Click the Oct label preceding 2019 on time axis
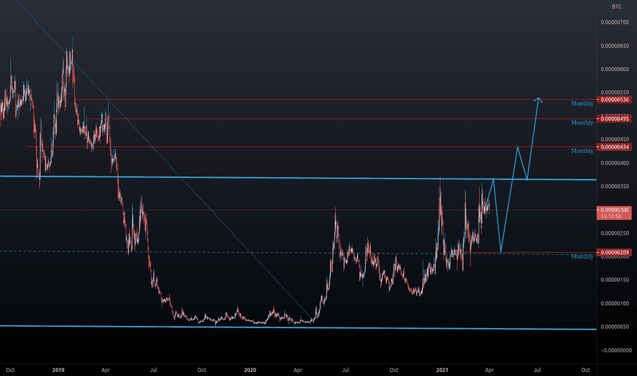 (10, 370)
